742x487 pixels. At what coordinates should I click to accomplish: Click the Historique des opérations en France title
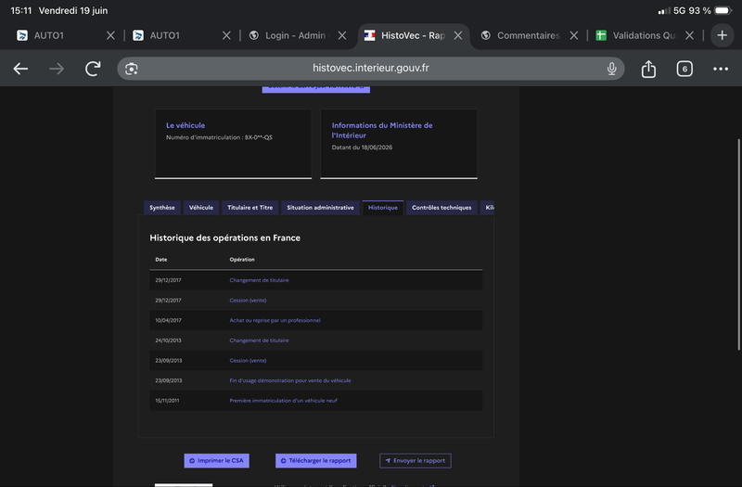(224, 237)
